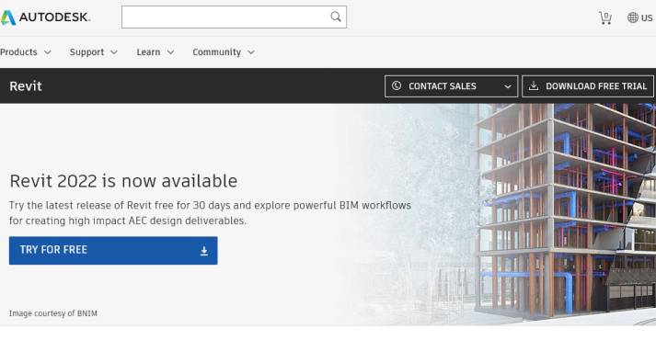The image size is (656, 340).
Task: Click the Contact Sales label
Action: [x=443, y=86]
